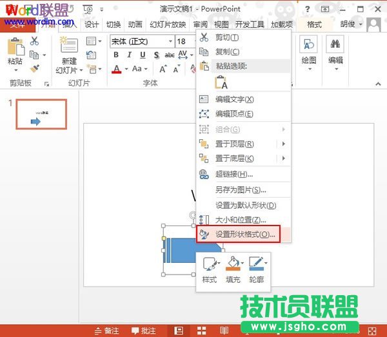387x337 pixels.
Task: Switch to the View (视图) tab
Action: click(221, 24)
